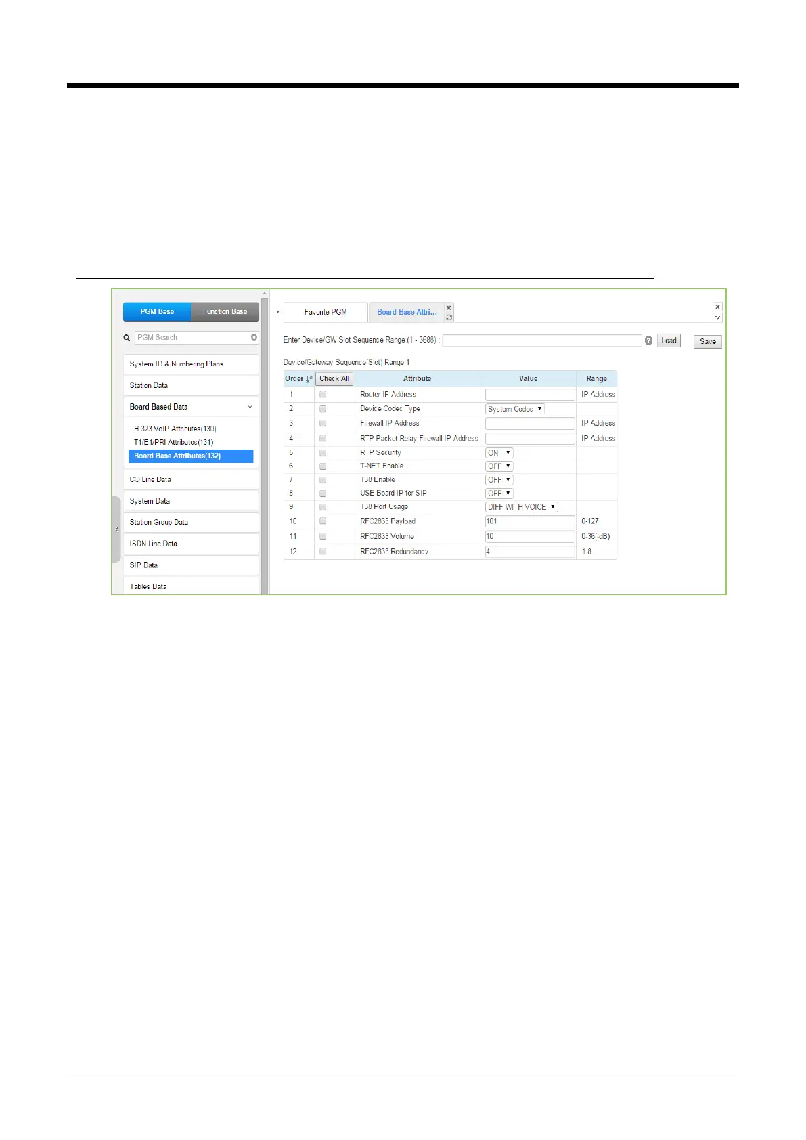Image resolution: width=806 pixels, height=1140 pixels.
Task: Focus the PGM Search input field
Action: pos(192,337)
